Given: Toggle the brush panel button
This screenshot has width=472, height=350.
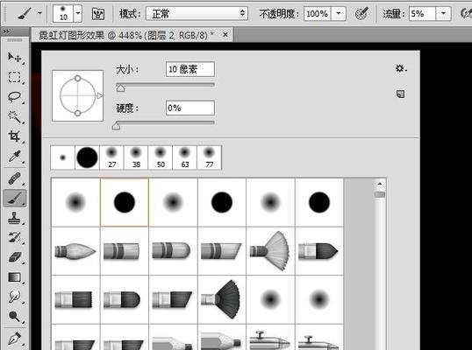Looking at the screenshot, I should 98,14.
